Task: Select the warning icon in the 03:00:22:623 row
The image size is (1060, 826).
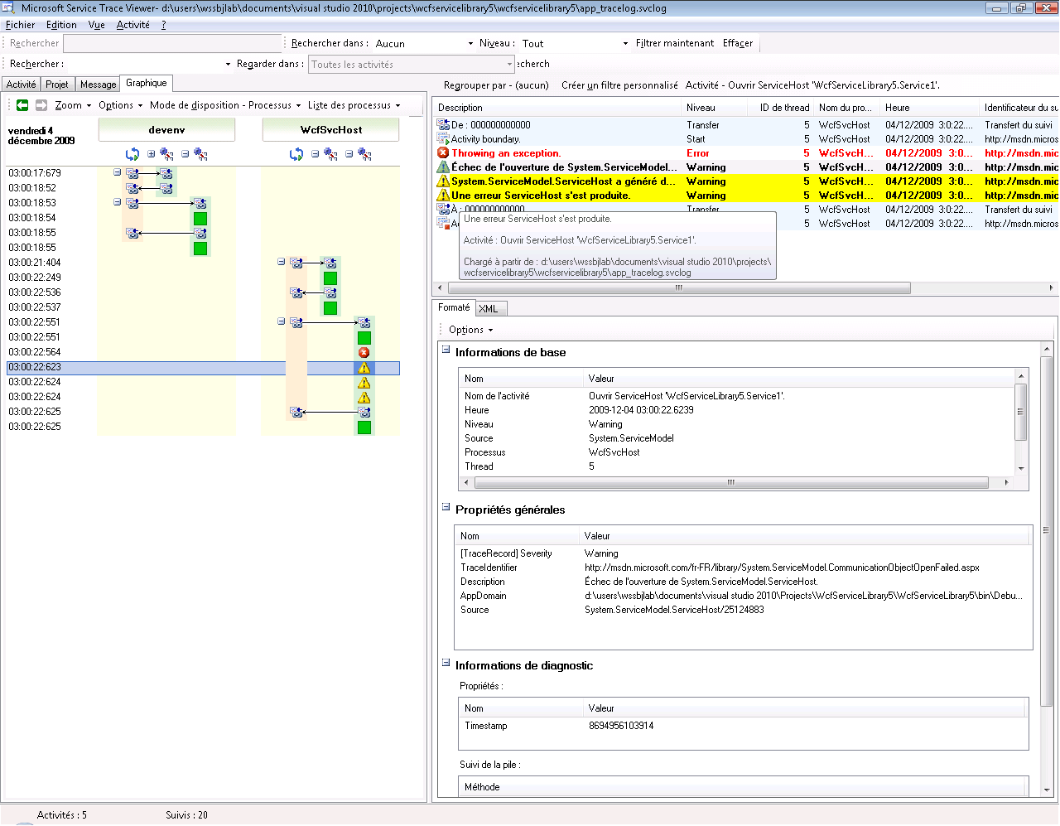Action: pos(364,368)
